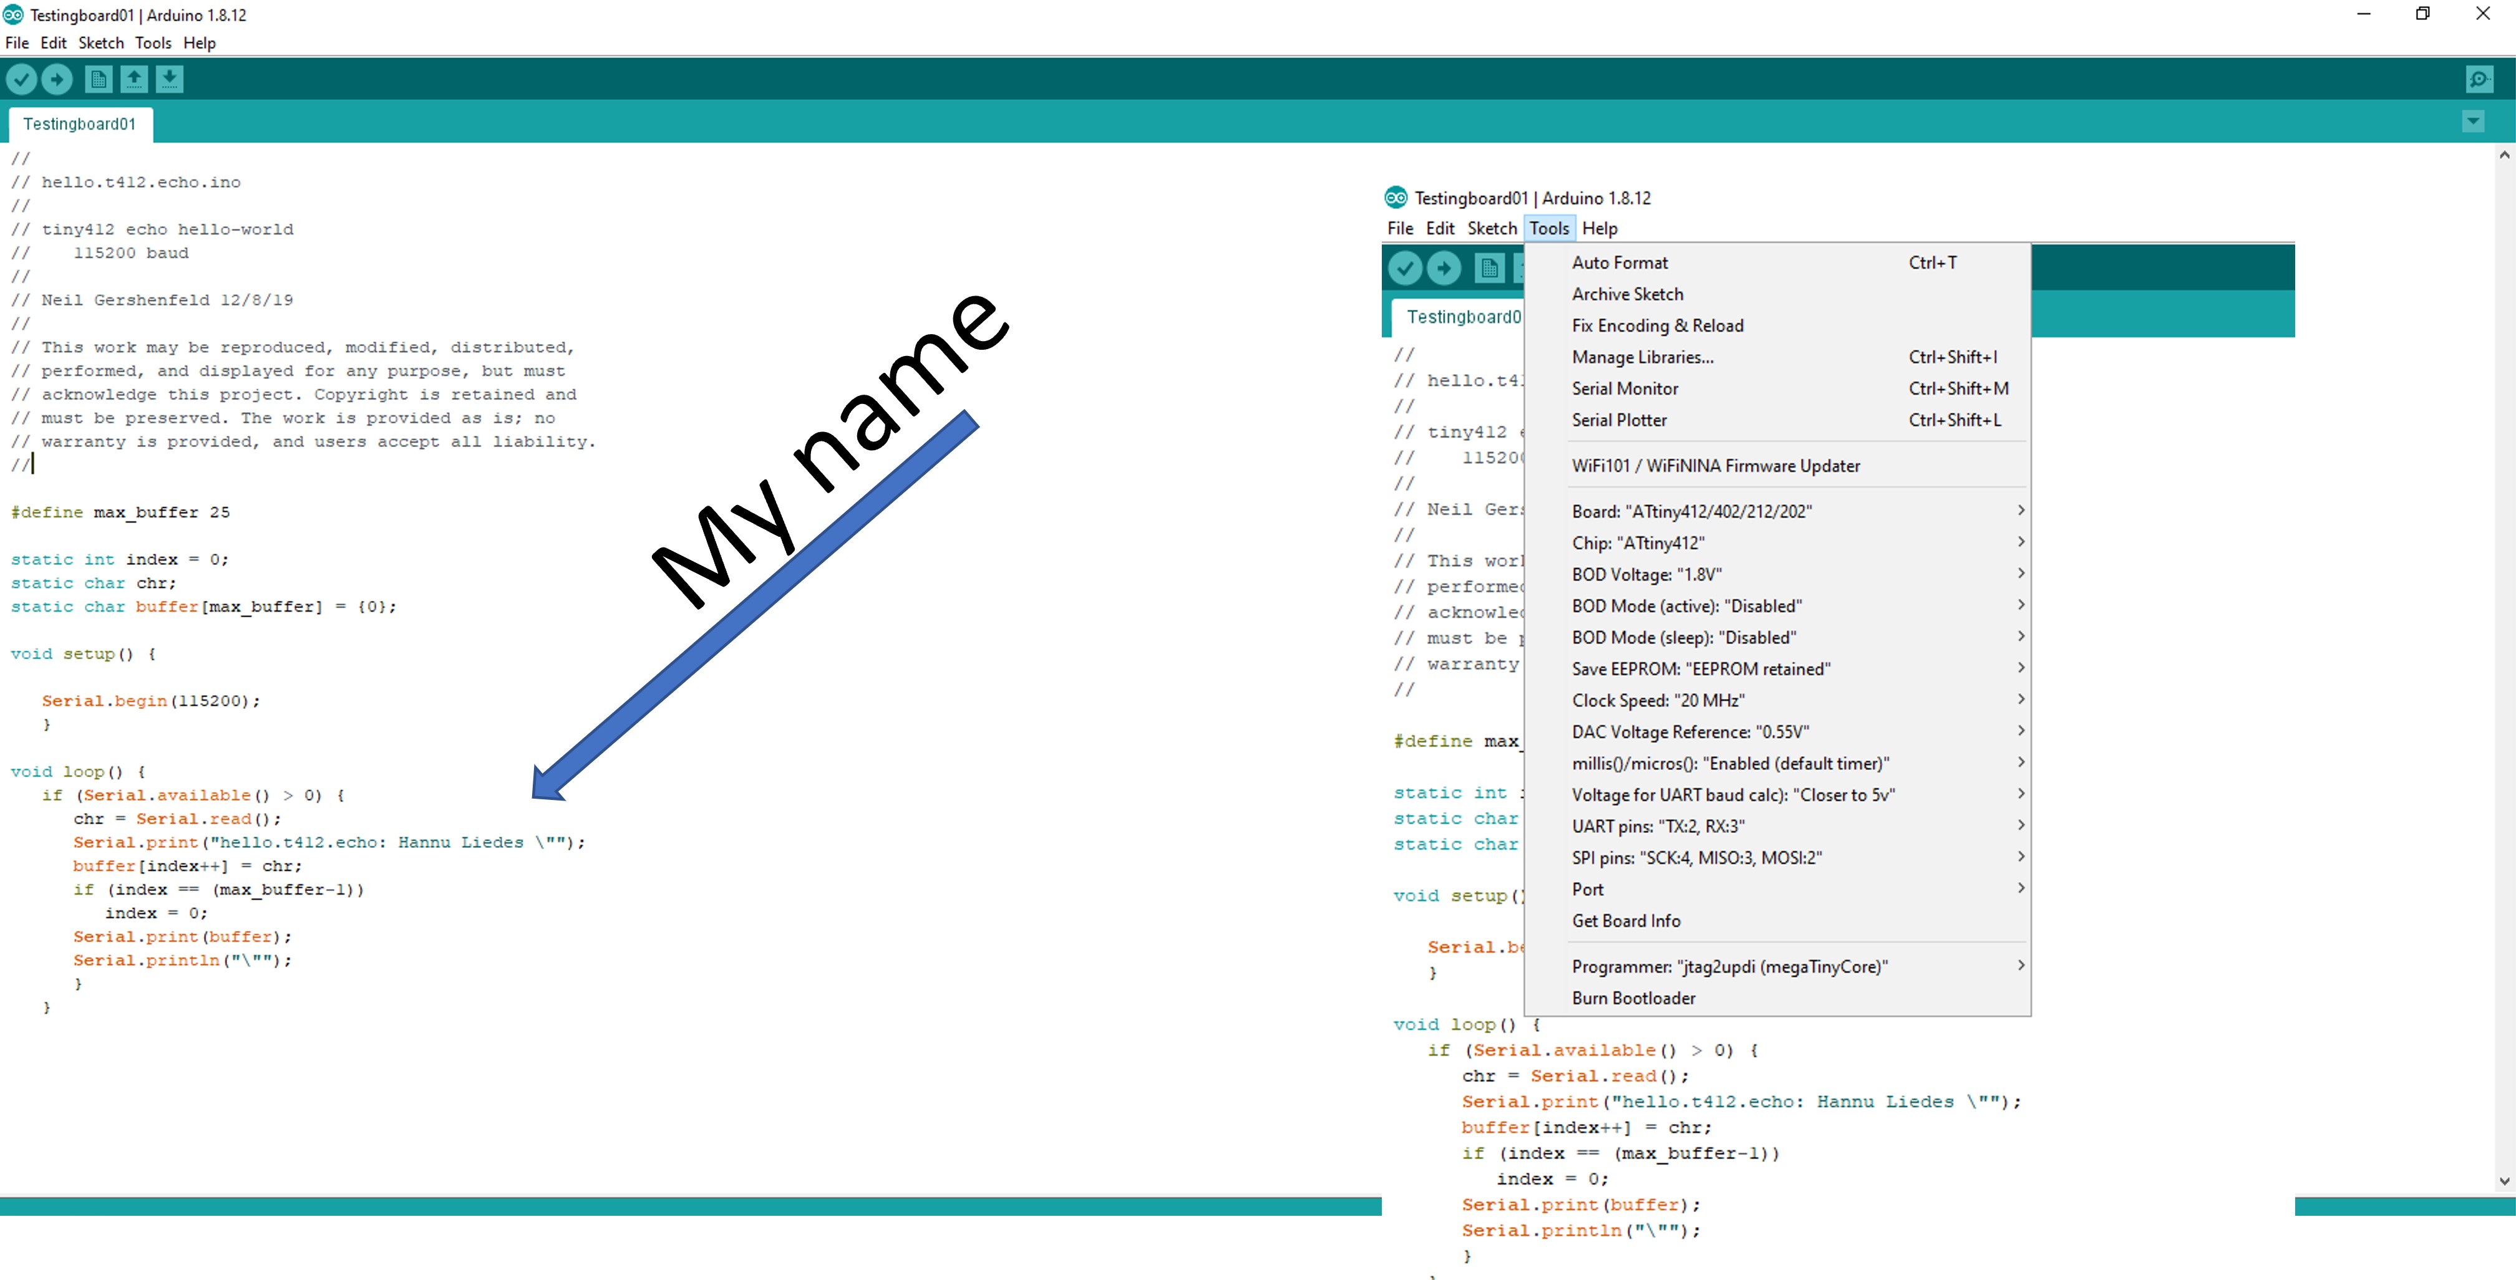The height and width of the screenshot is (1280, 2516).
Task: Click Upload icon in the overlaid Arduino window
Action: (1444, 267)
